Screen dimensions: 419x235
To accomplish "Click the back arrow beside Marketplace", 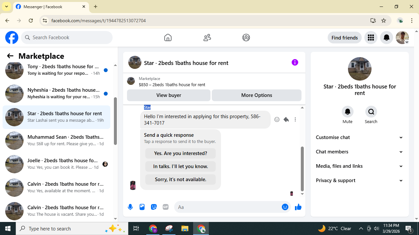I will tap(10, 56).
